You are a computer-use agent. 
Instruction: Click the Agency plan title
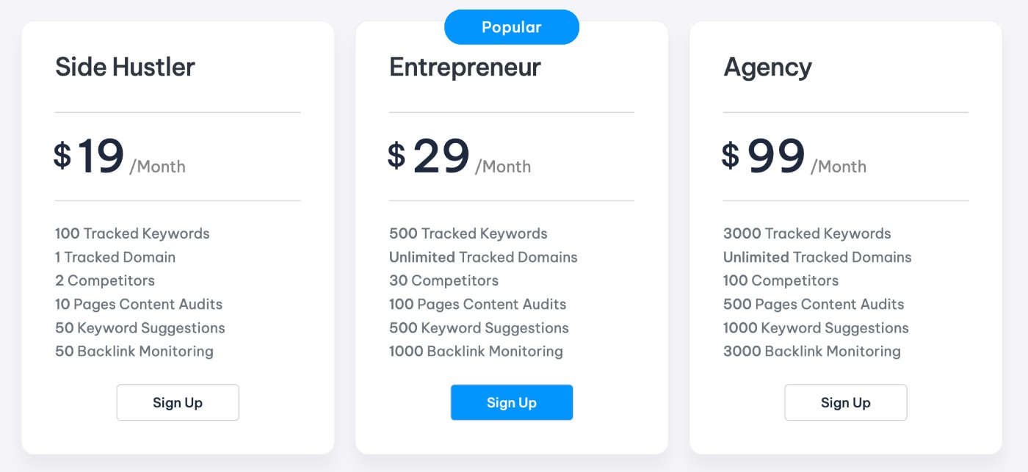point(768,67)
